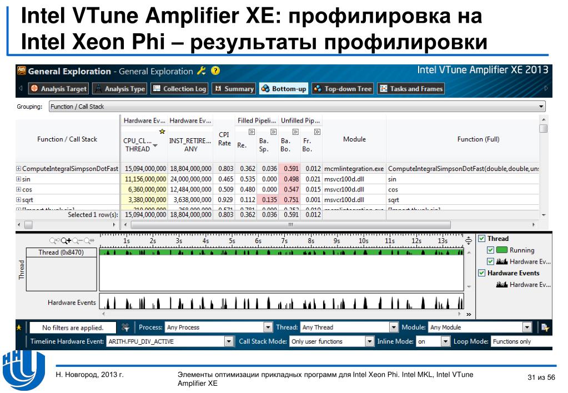
Task: Select the Bottom-up tab
Action: tap(284, 89)
